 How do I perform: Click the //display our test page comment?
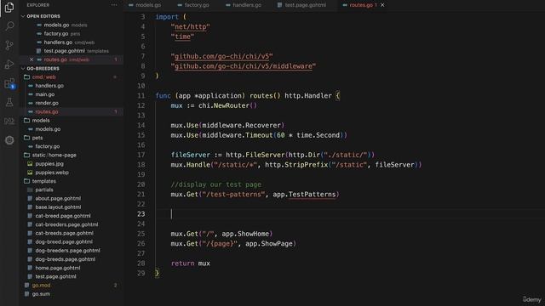[215, 184]
